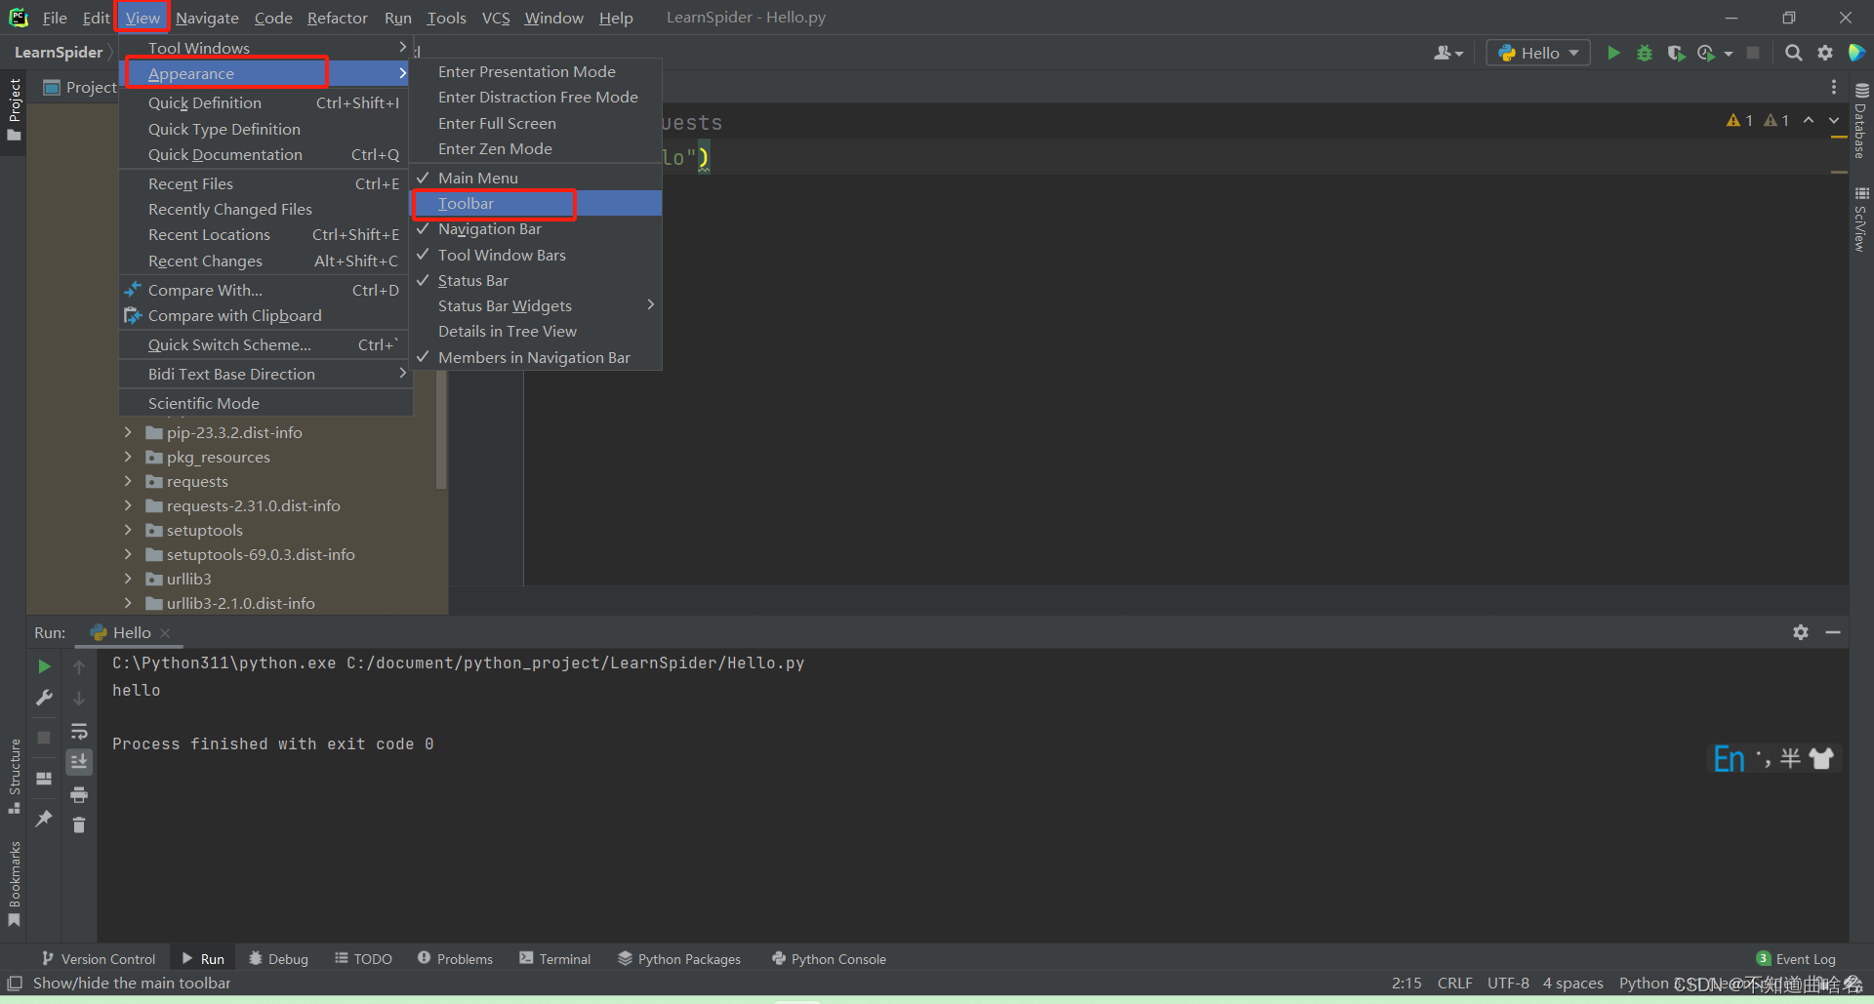The width and height of the screenshot is (1874, 1004).
Task: Open Python Console tool window
Action: click(x=829, y=959)
